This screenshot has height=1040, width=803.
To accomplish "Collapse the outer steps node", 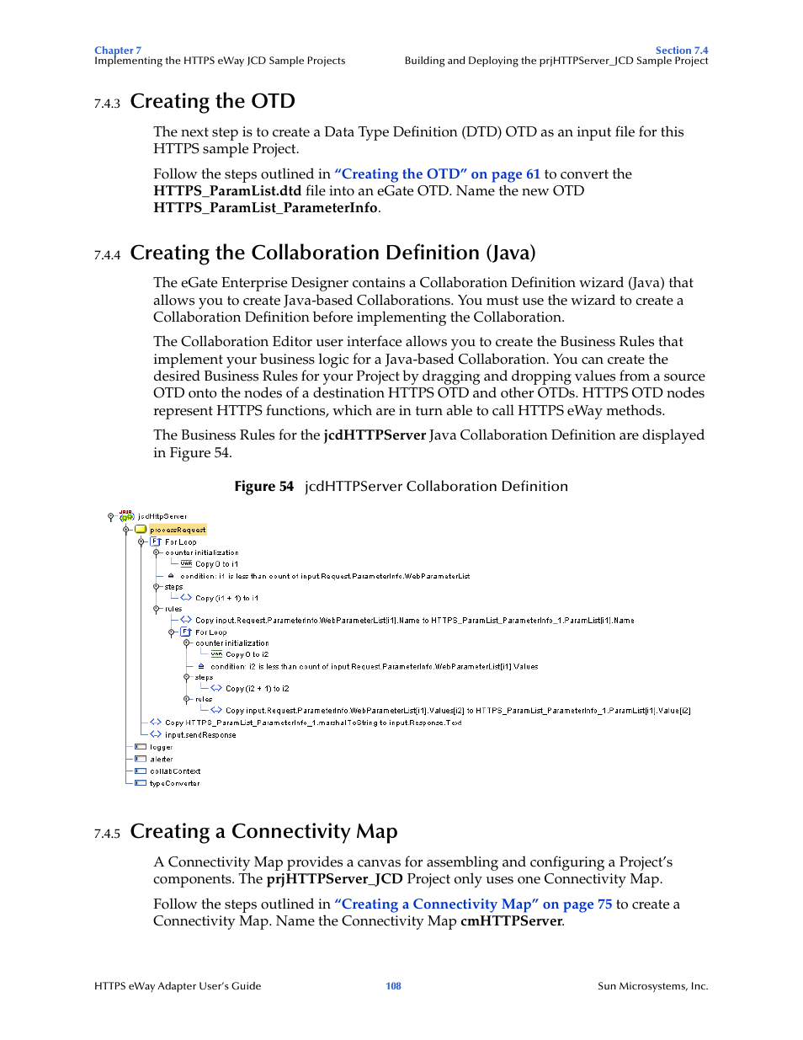I will (x=156, y=586).
